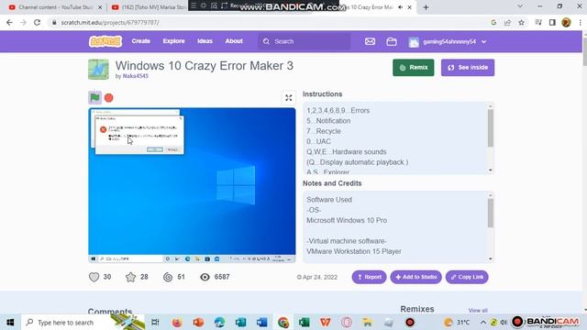Viewport: 587px width, 330px height.
Task: Toggle the browser side panel
Action: tap(552, 22)
